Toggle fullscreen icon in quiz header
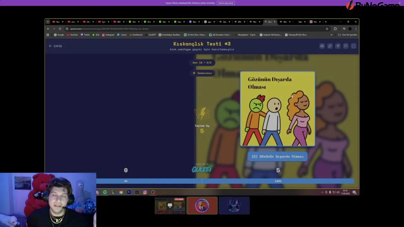Viewport: 404px width, 227px height. (353, 46)
